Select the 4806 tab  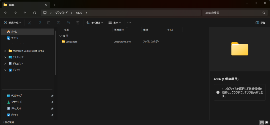tap(26, 5)
